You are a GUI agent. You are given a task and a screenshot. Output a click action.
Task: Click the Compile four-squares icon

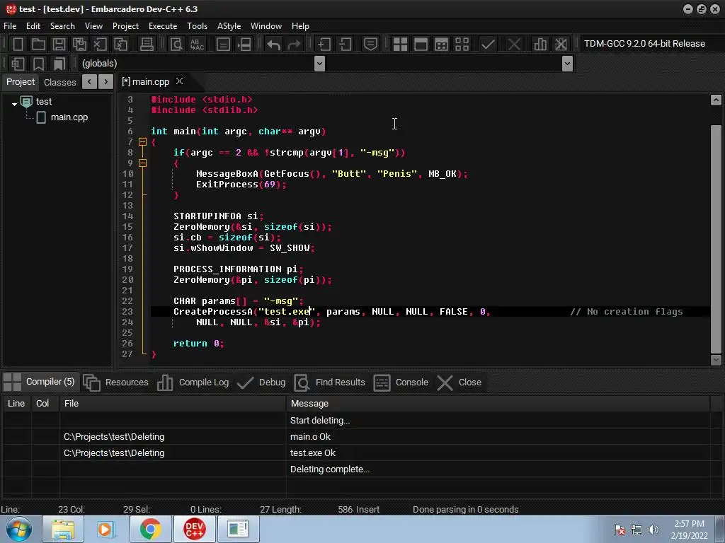[x=400, y=45]
